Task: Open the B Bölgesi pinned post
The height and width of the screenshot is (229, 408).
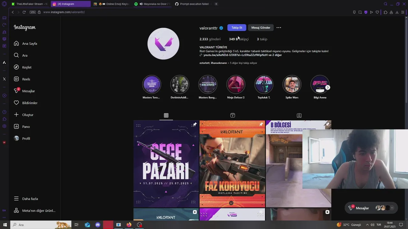Action: [x=284, y=164]
